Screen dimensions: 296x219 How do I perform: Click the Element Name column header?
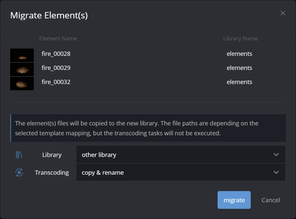(58, 38)
